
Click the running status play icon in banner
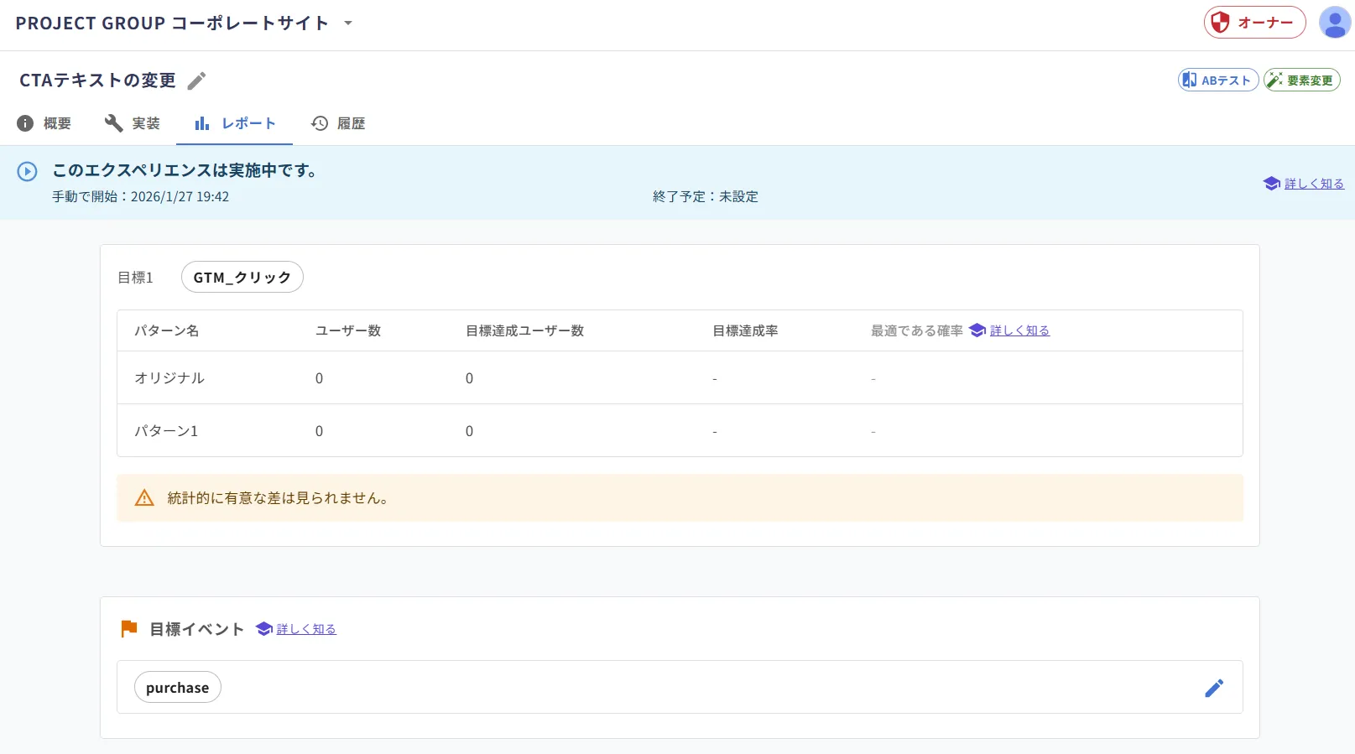pyautogui.click(x=27, y=171)
